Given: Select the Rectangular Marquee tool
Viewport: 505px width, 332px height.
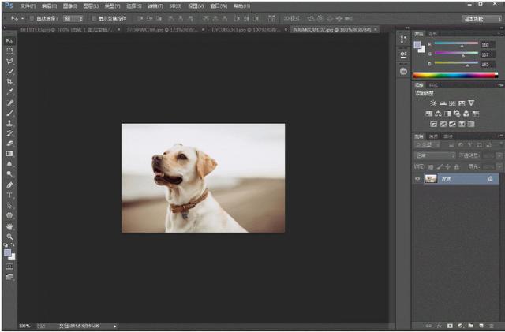Looking at the screenshot, I should tap(9, 50).
